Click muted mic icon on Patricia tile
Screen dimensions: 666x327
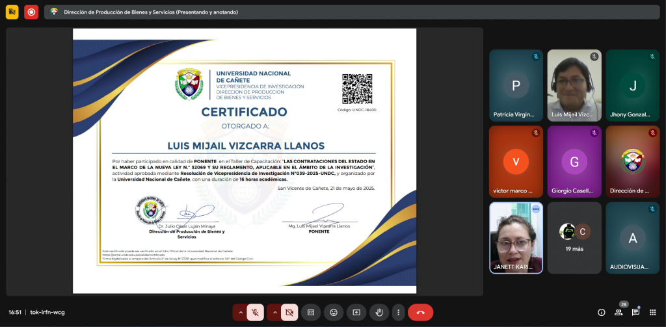[536, 57]
